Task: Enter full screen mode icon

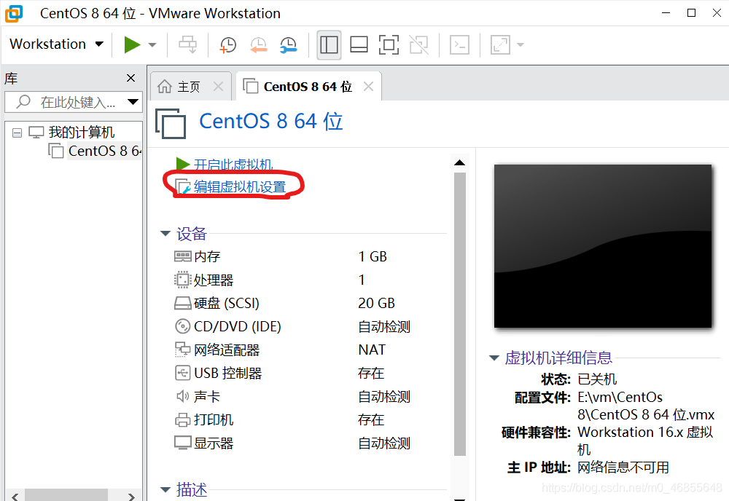Action: point(389,45)
